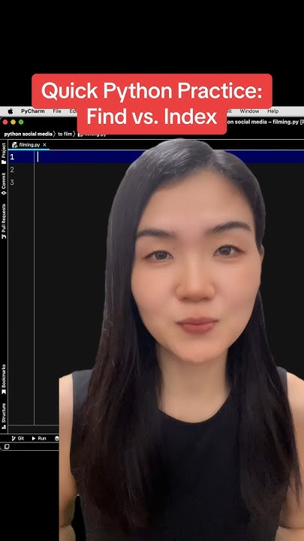
Task: Click the 'to film' breadcrumb
Action: (x=65, y=134)
